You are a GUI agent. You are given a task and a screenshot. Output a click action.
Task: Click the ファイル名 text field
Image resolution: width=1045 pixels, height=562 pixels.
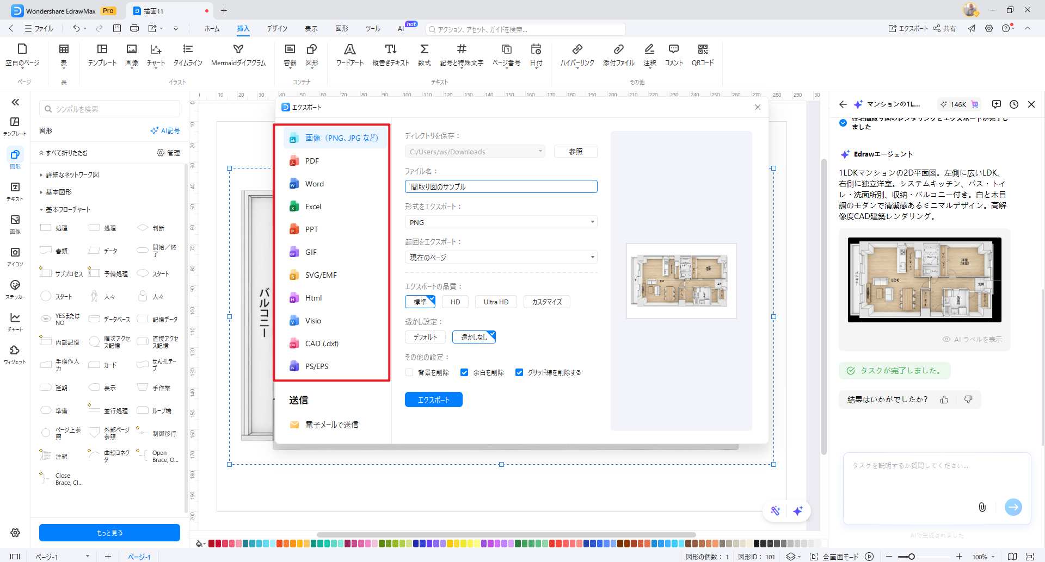(501, 187)
